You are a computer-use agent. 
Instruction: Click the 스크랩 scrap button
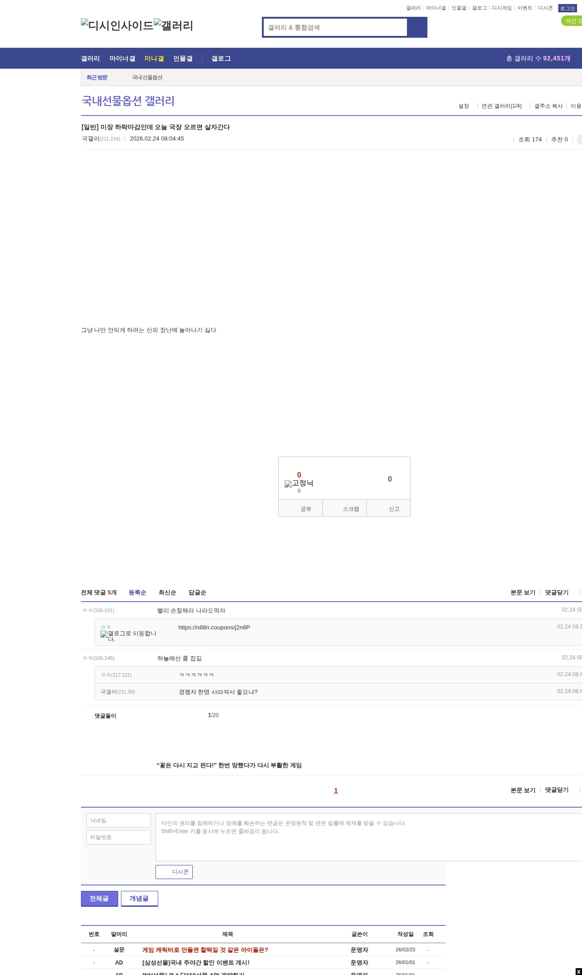(x=345, y=508)
